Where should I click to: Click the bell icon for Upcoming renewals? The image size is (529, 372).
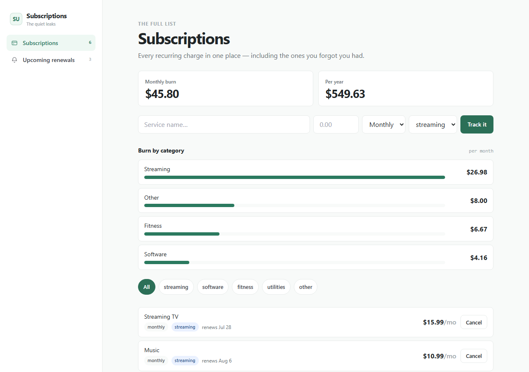coord(14,60)
